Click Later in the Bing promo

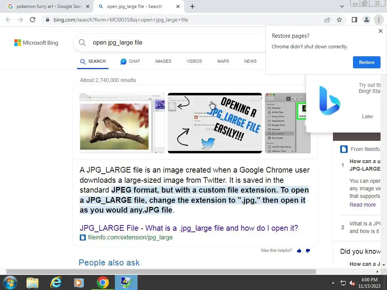367,116
